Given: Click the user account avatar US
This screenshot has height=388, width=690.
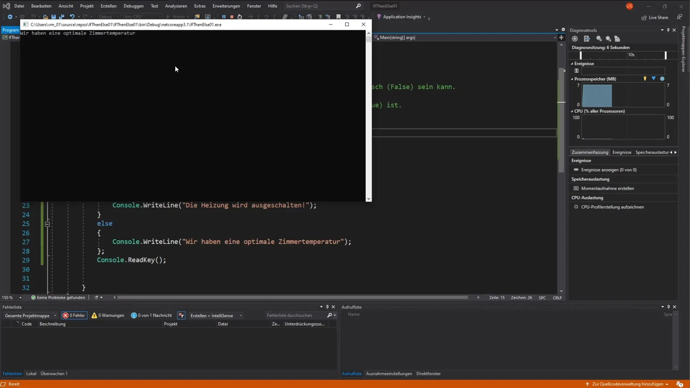Looking at the screenshot, I should (x=629, y=6).
